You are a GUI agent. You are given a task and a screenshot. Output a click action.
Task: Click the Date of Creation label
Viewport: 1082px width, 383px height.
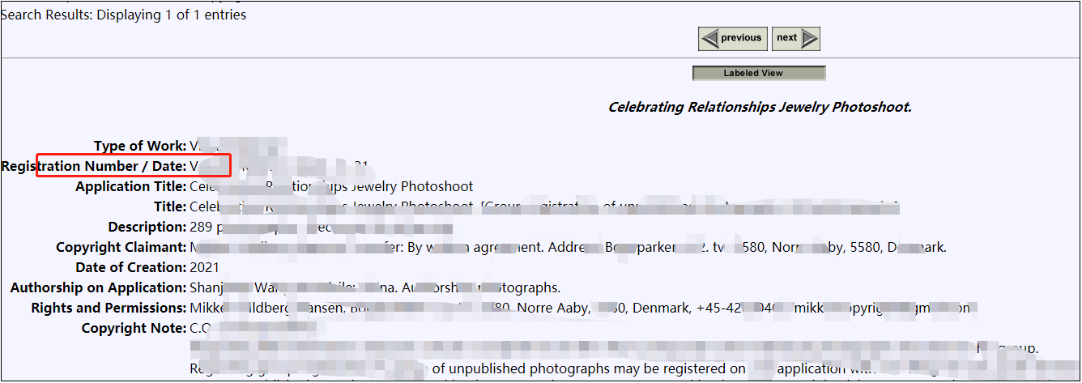[x=131, y=268]
